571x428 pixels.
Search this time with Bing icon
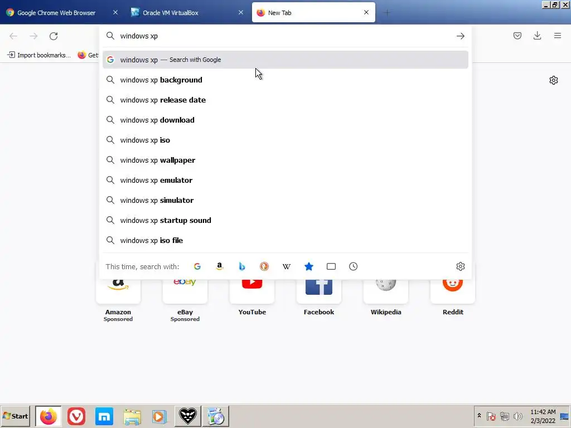[x=242, y=266]
